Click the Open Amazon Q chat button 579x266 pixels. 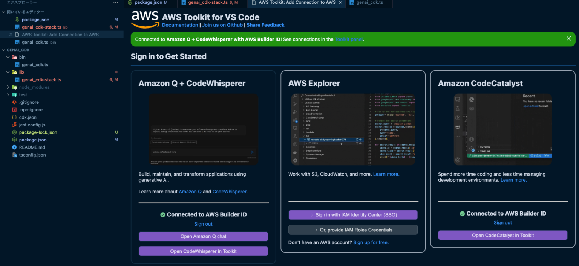coord(203,236)
